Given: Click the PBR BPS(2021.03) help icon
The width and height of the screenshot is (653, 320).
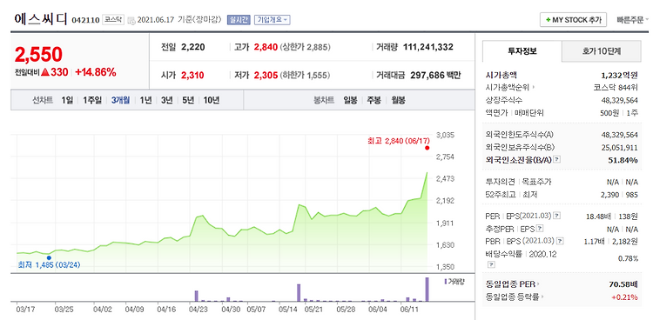Looking at the screenshot, I should click(x=561, y=241).
